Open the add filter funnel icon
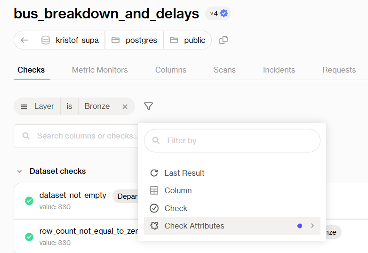Screen dimensions: 368x253 click(x=148, y=106)
